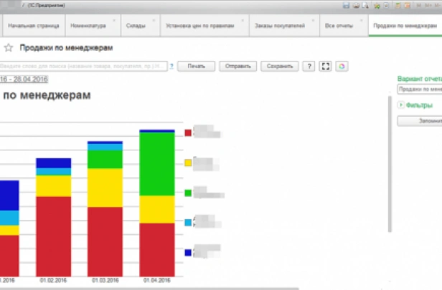Click the Сохранить button
Screen dimensions: 442x290
tap(279, 67)
